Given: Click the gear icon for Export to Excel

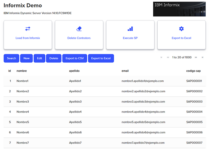Looking at the screenshot, I should (181, 29).
